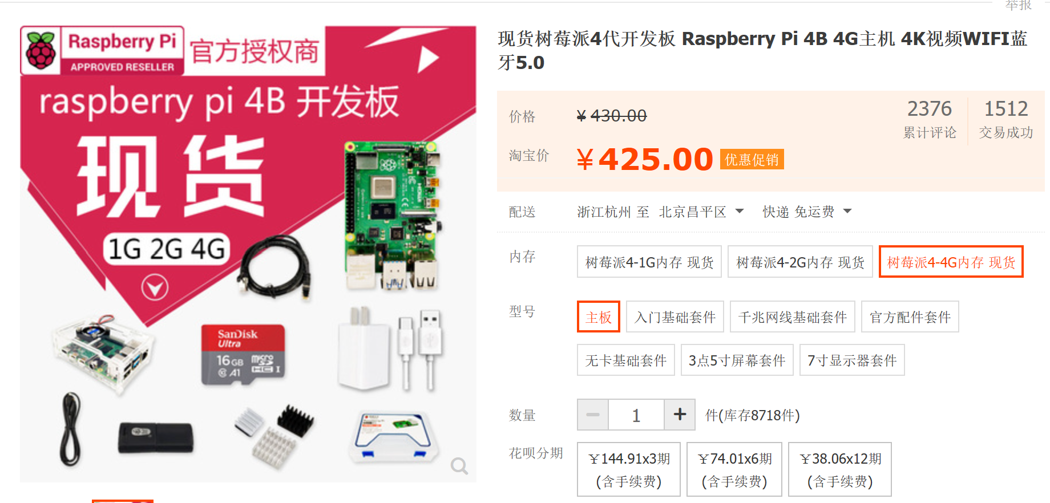
Task: Choose the 官方配件套件 model
Action: coord(910,317)
